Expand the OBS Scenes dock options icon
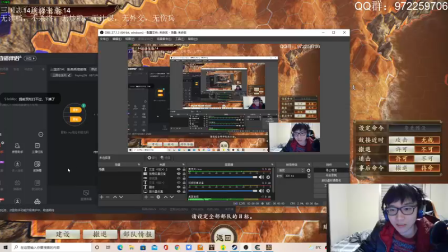Image resolution: width=448 pixels, height=252 pixels. point(139,165)
